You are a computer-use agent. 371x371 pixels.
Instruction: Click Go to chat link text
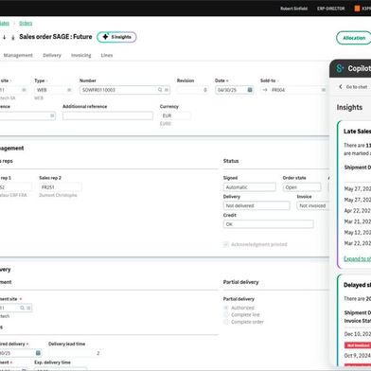[x=357, y=87]
